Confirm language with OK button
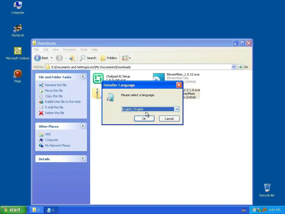 [144, 119]
